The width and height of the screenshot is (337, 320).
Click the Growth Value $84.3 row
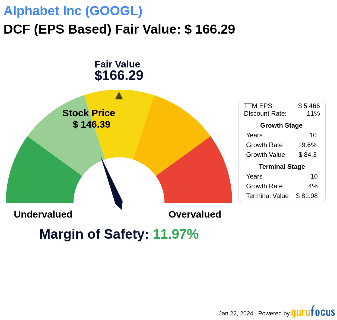281,155
